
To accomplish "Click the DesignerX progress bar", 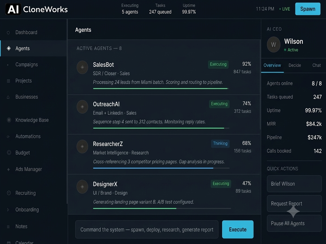I will [162, 208].
